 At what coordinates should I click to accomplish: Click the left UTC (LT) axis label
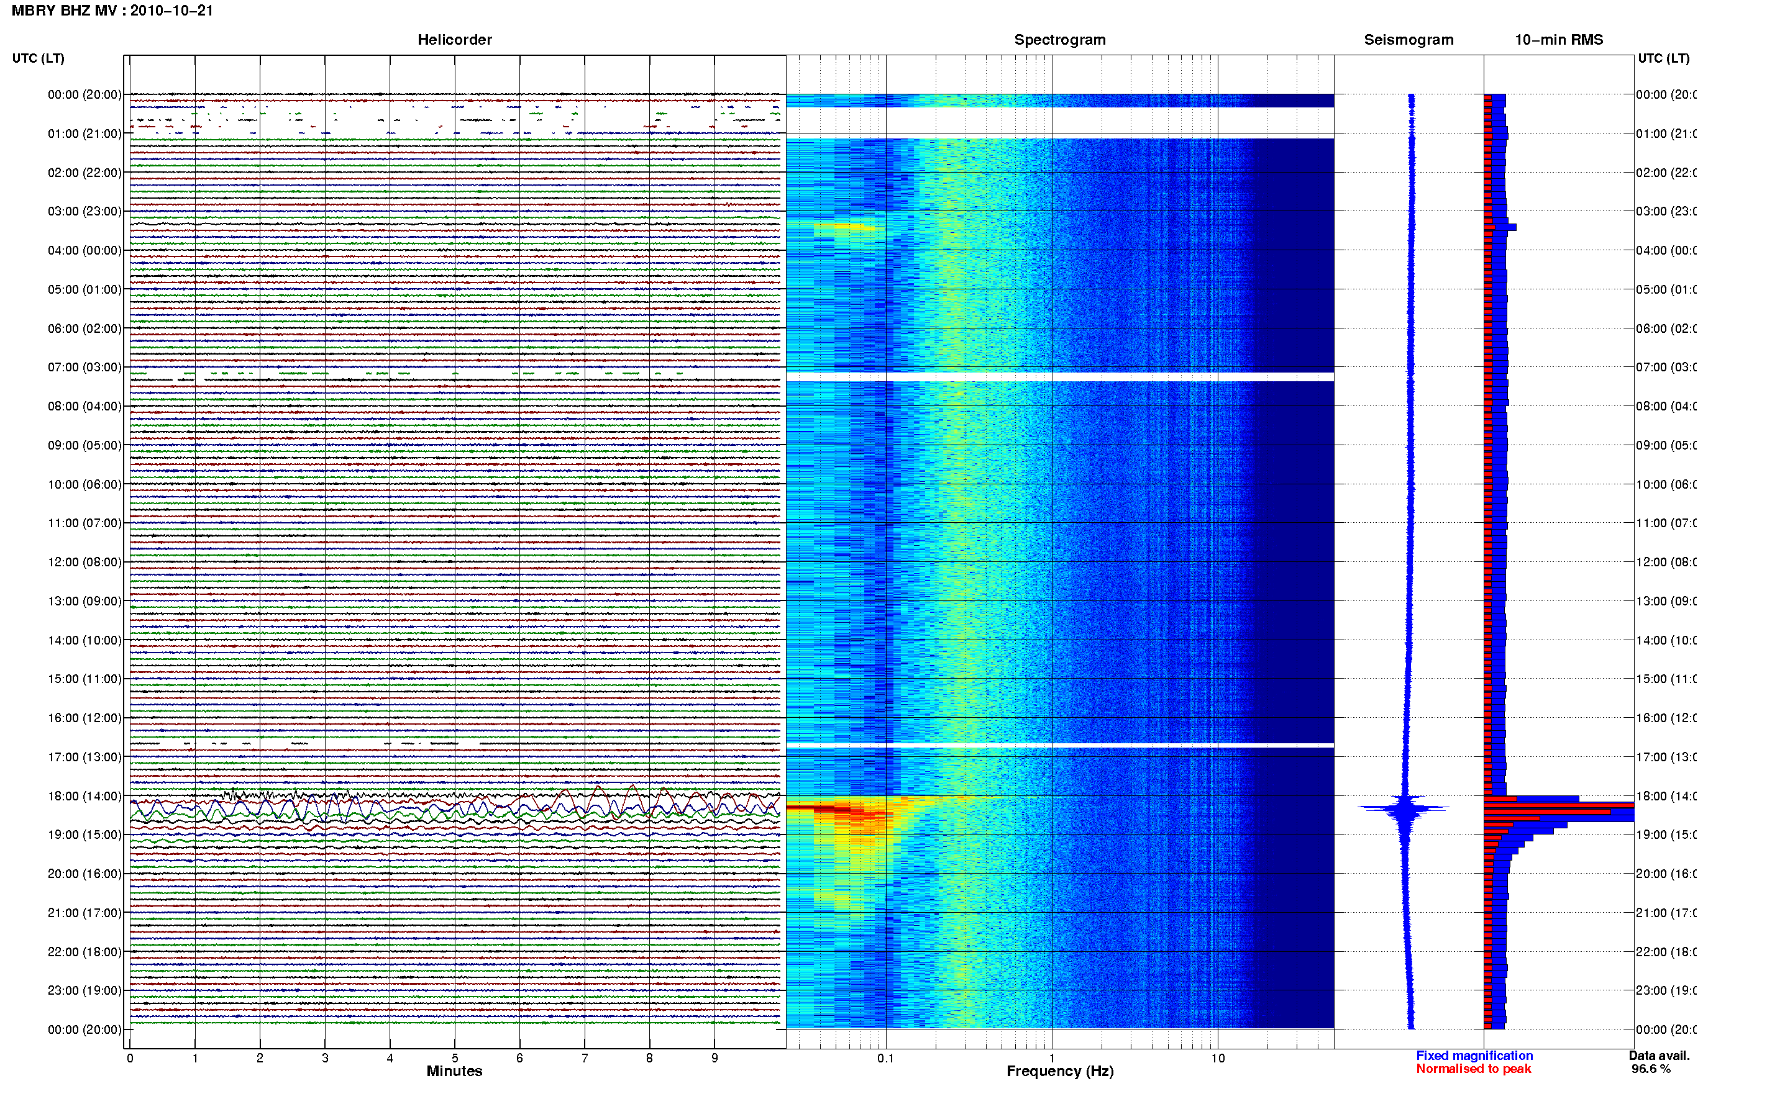pyautogui.click(x=38, y=58)
